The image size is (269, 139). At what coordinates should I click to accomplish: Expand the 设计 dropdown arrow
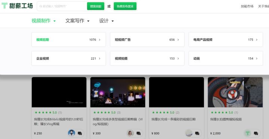(x=113, y=21)
